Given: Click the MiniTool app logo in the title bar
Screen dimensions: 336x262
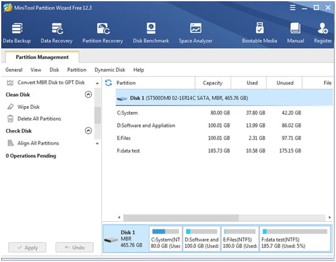Looking at the screenshot, I should 8,8.
